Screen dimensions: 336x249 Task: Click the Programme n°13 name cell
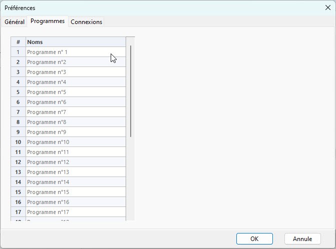[x=75, y=172]
